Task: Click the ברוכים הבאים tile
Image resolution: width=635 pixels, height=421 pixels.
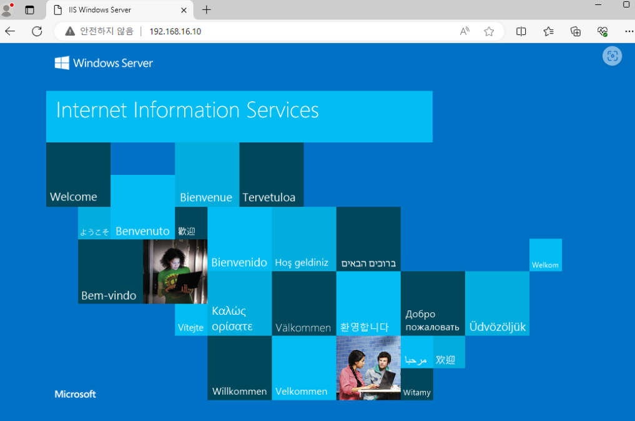Action: [x=368, y=239]
